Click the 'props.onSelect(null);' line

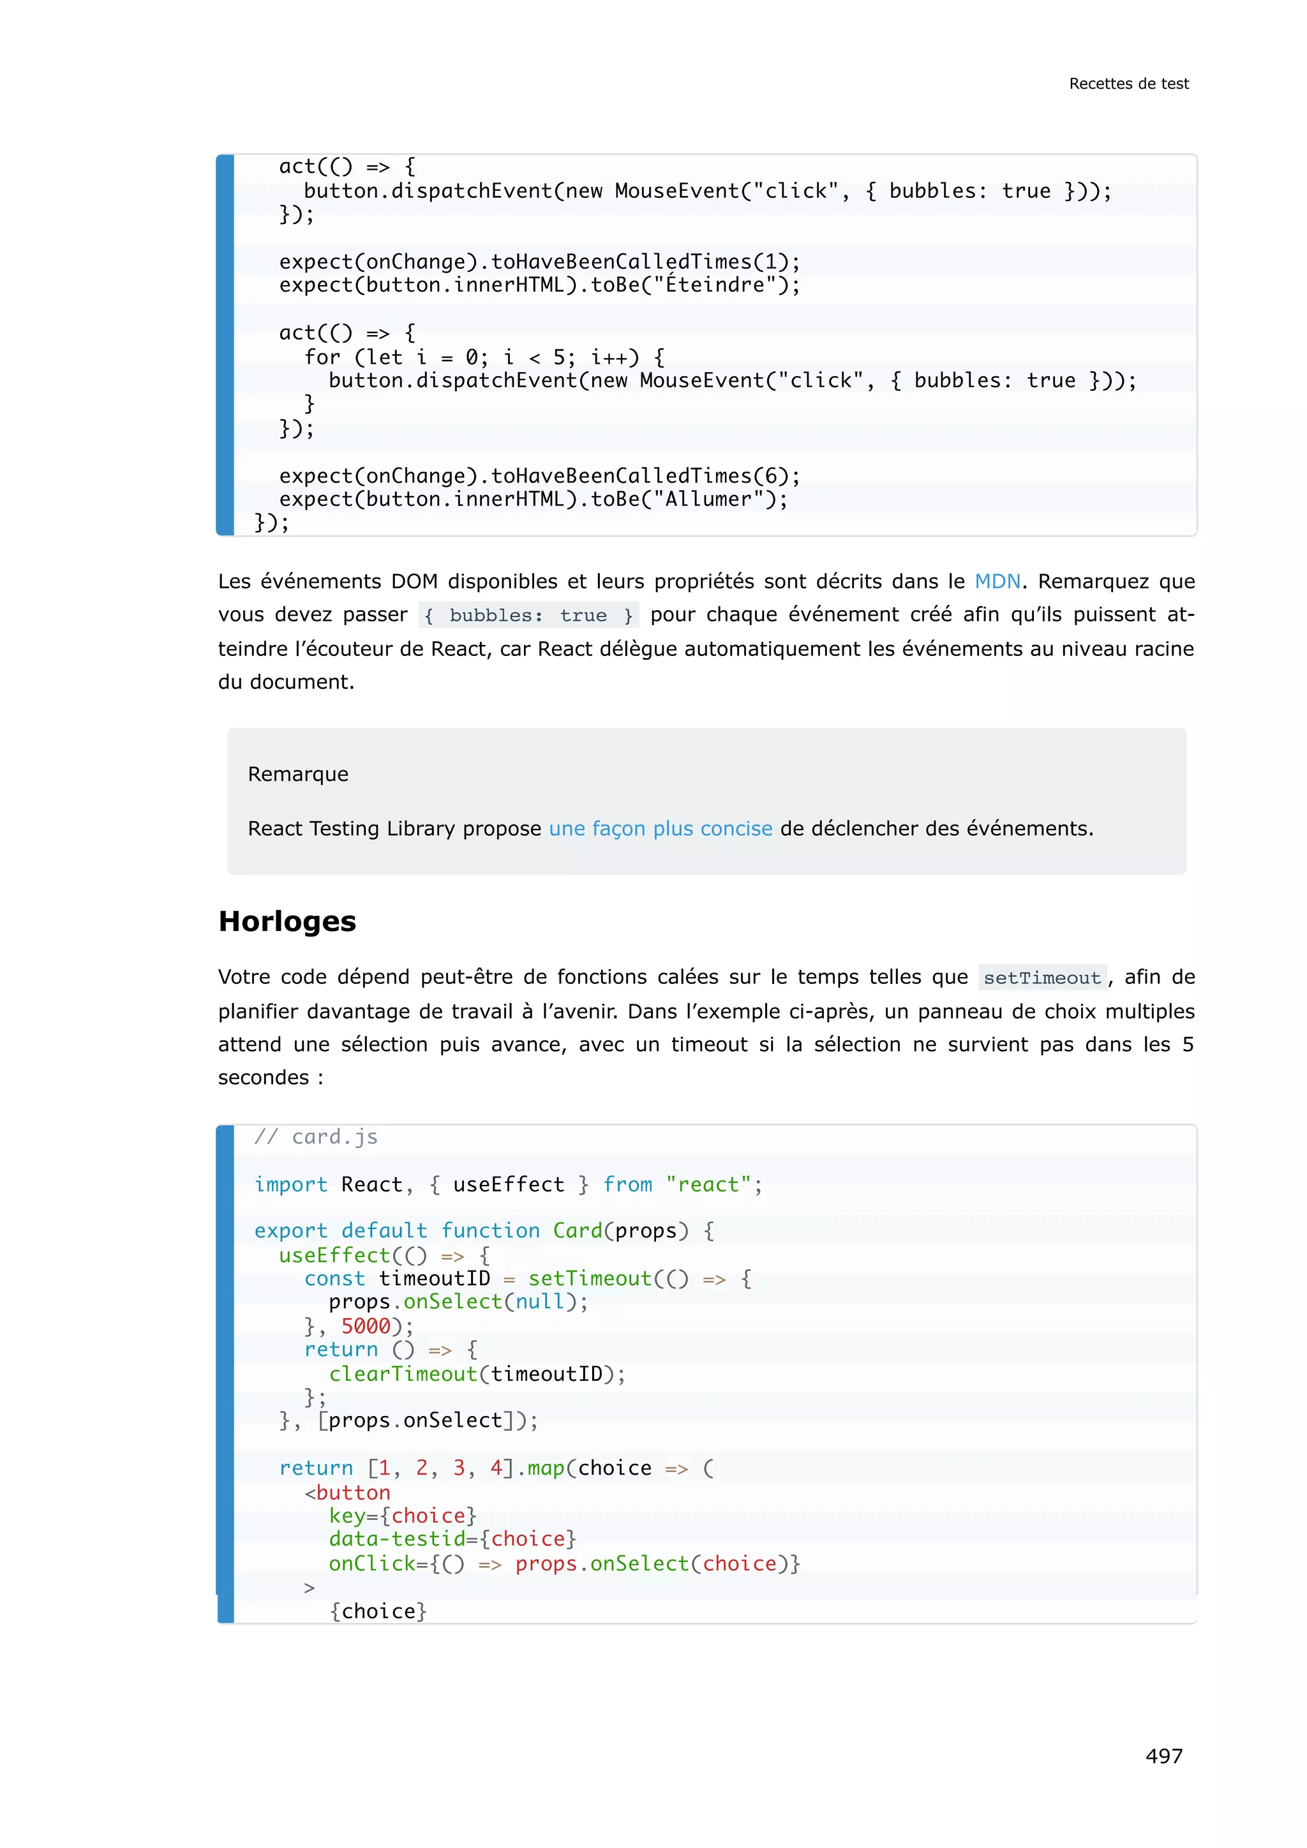click(459, 1302)
